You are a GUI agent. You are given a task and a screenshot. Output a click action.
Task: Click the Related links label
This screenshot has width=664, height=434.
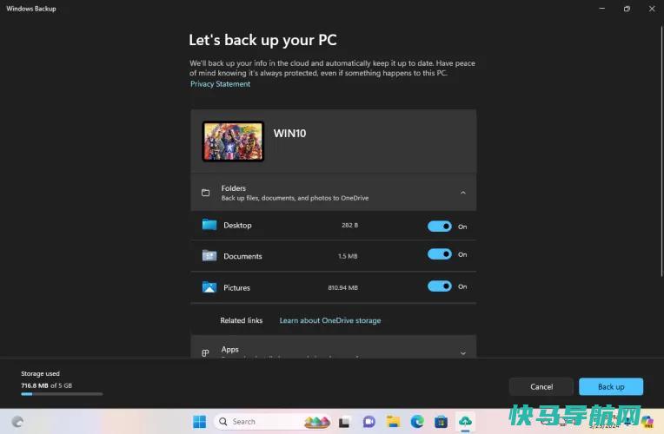pyautogui.click(x=242, y=320)
